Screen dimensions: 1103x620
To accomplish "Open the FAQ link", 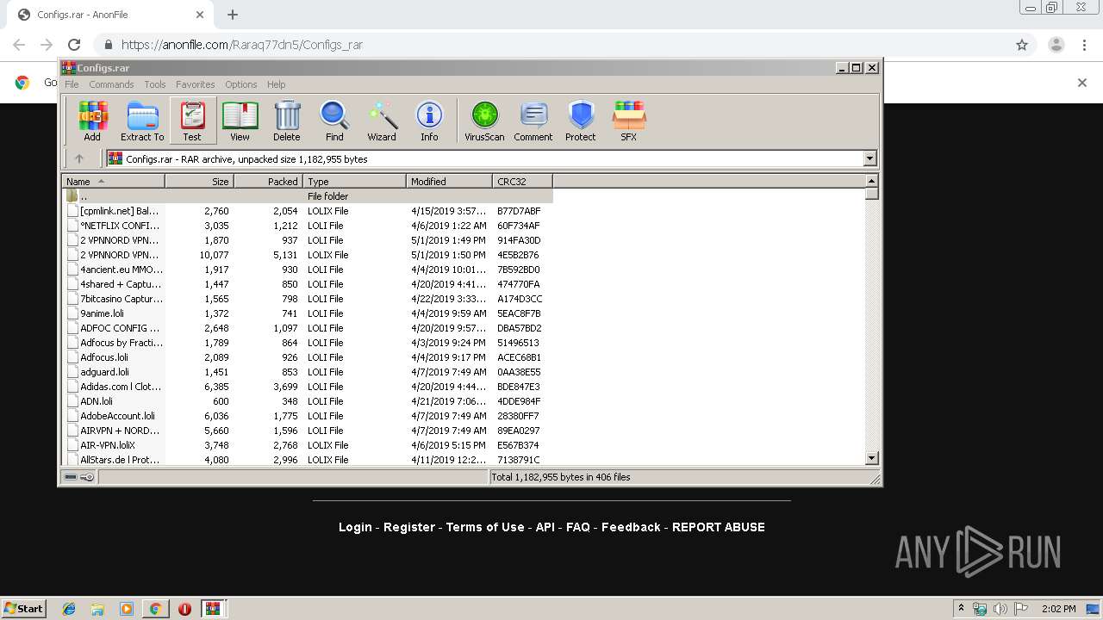I will click(x=578, y=527).
